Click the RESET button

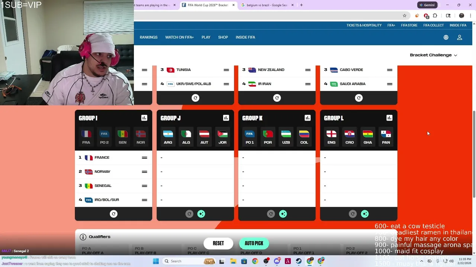tap(218, 243)
